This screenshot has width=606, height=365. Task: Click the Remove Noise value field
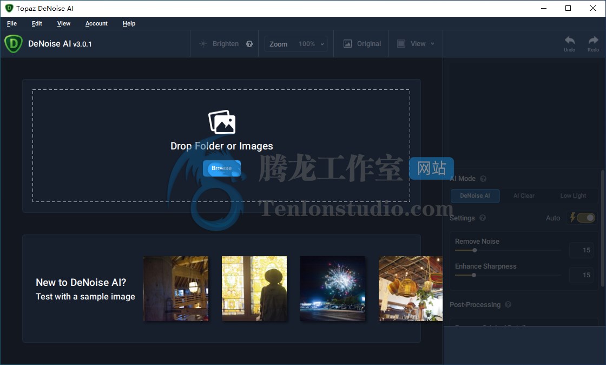(581, 250)
